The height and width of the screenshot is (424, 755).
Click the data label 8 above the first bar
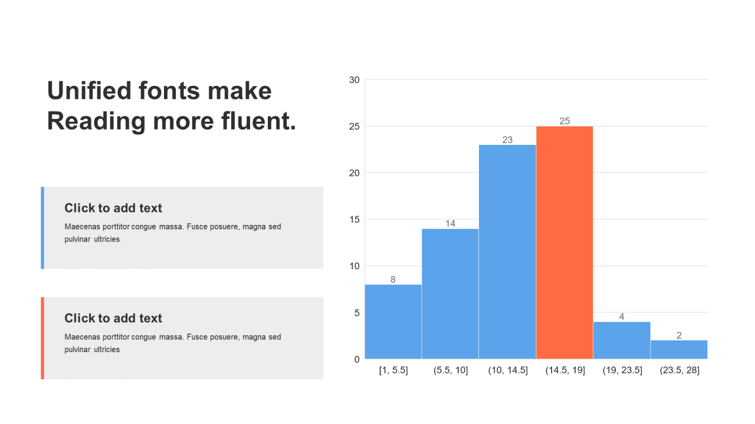coord(393,280)
